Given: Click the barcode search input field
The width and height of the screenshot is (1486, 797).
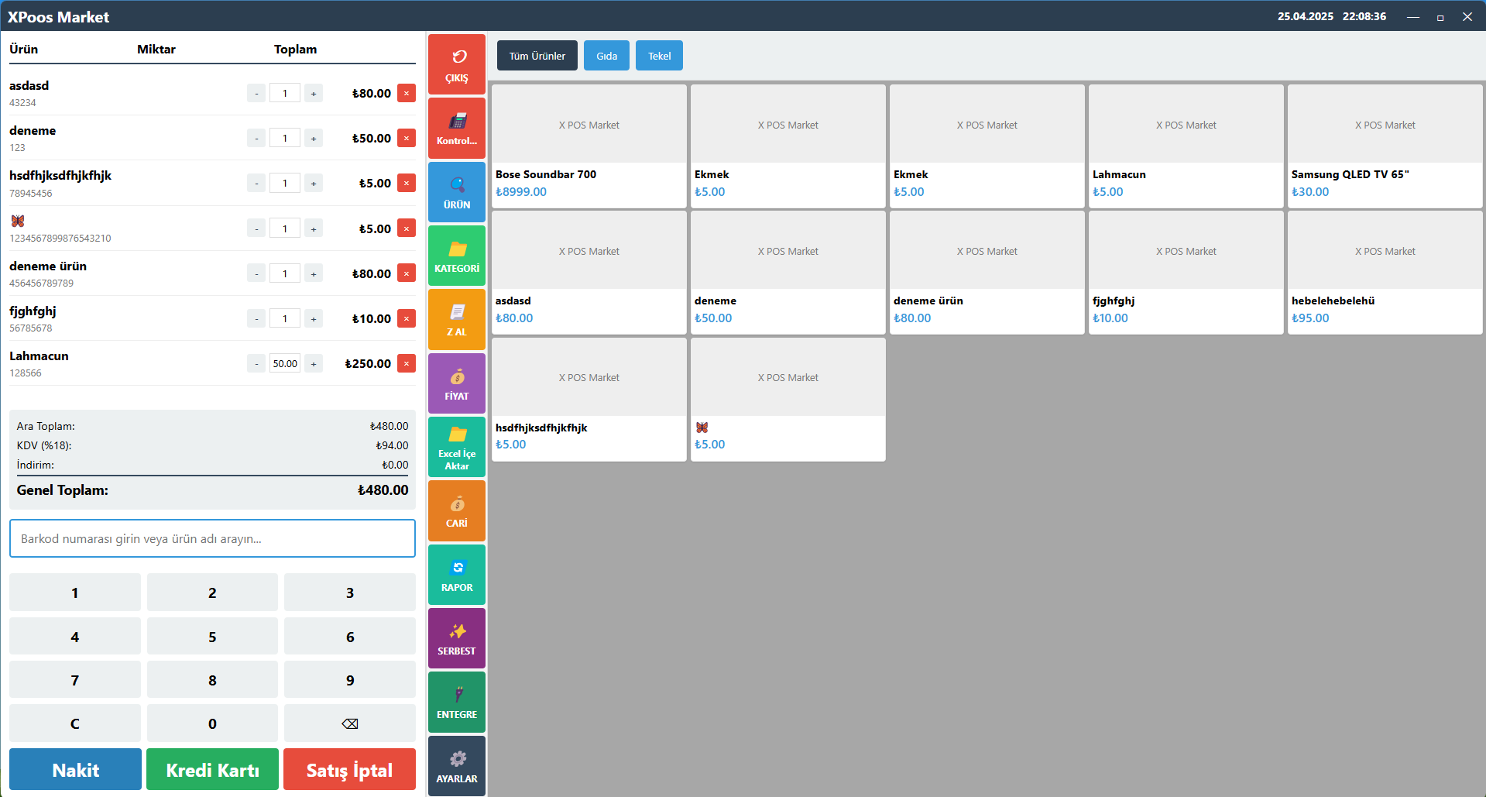Looking at the screenshot, I should click(x=212, y=538).
